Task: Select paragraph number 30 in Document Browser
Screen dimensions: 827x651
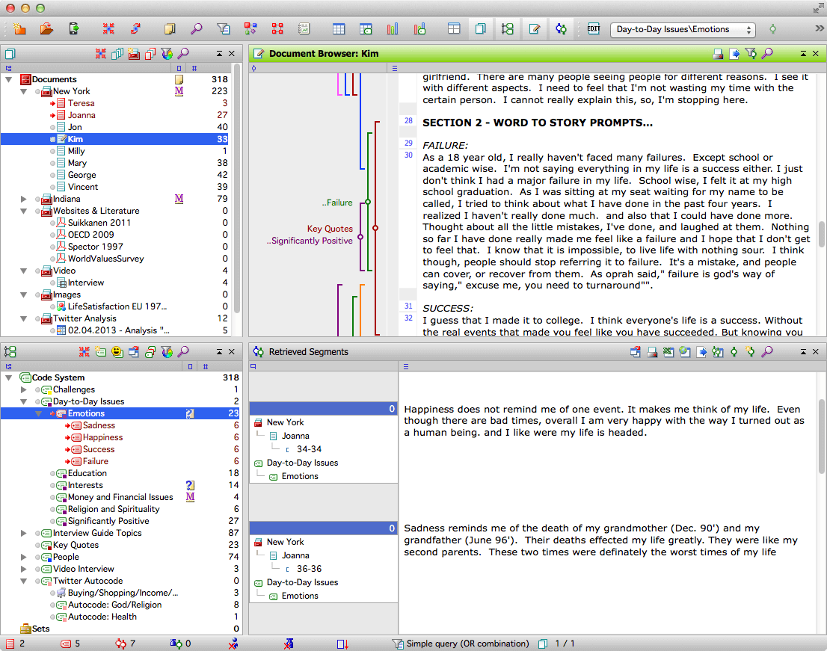Action: (409, 155)
